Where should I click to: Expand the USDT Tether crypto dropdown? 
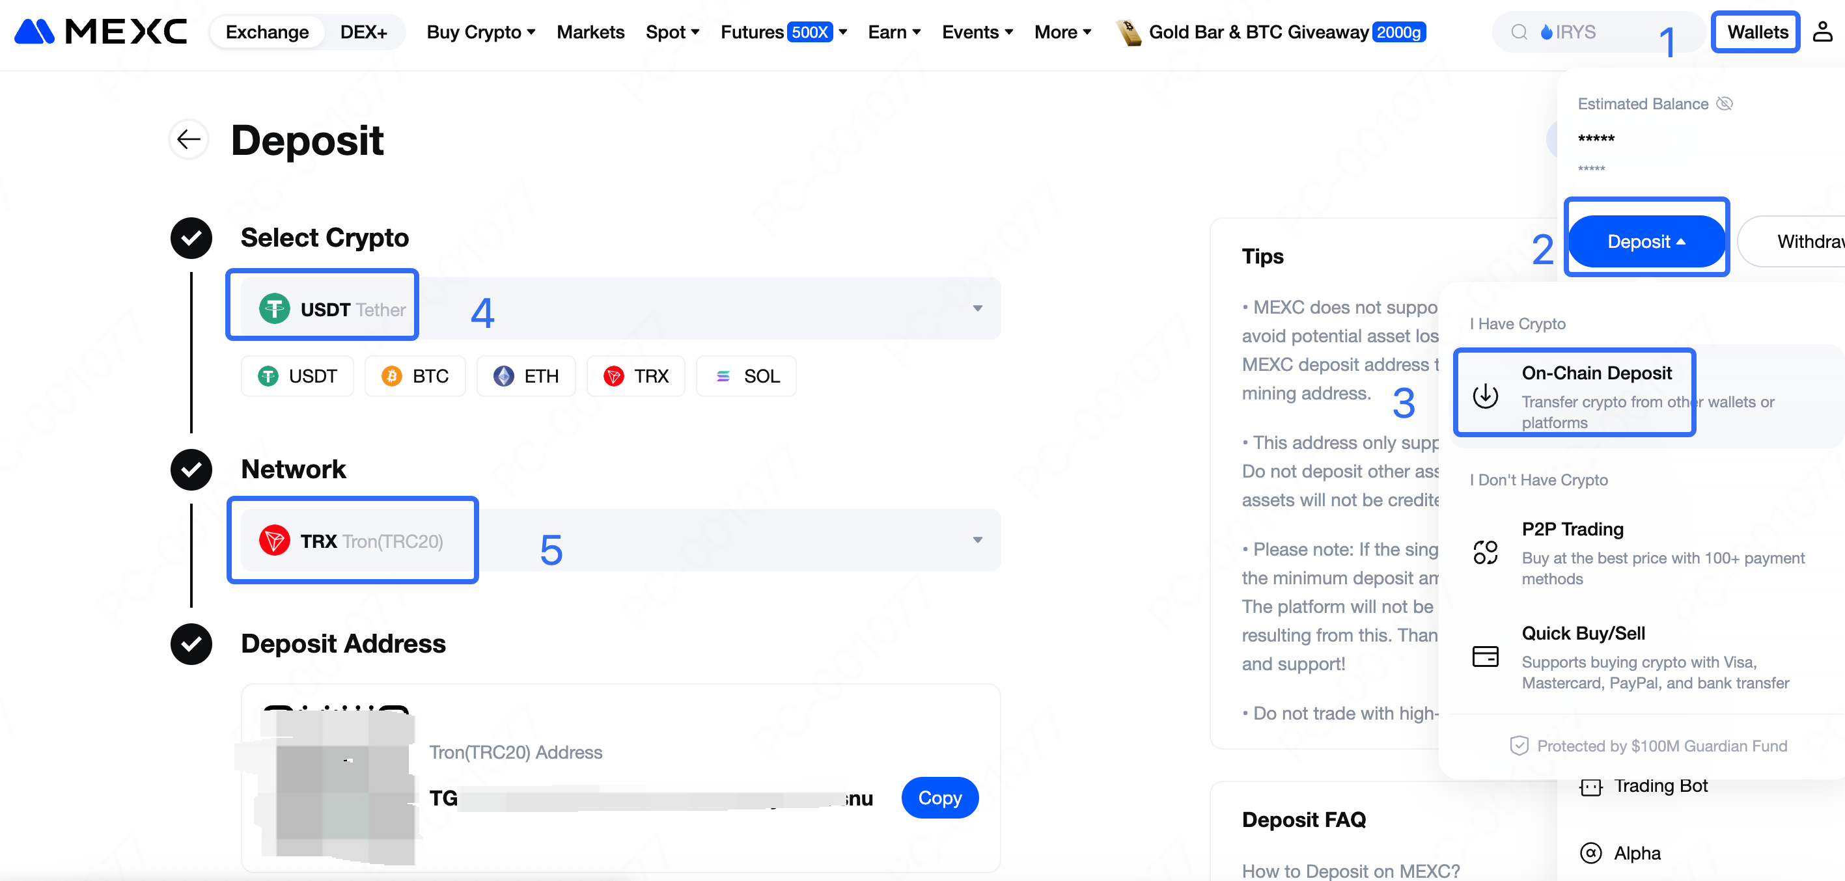coord(977,308)
